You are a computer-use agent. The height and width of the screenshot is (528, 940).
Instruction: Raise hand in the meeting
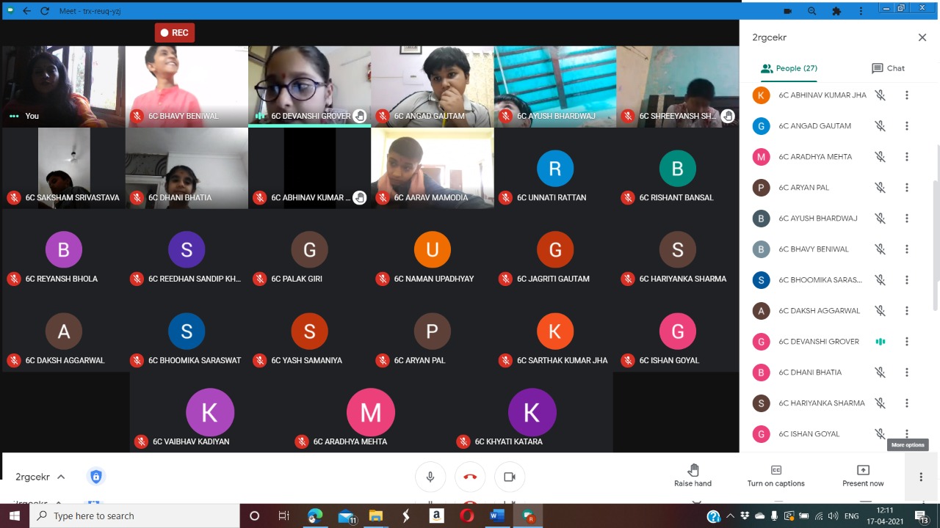[x=693, y=475]
